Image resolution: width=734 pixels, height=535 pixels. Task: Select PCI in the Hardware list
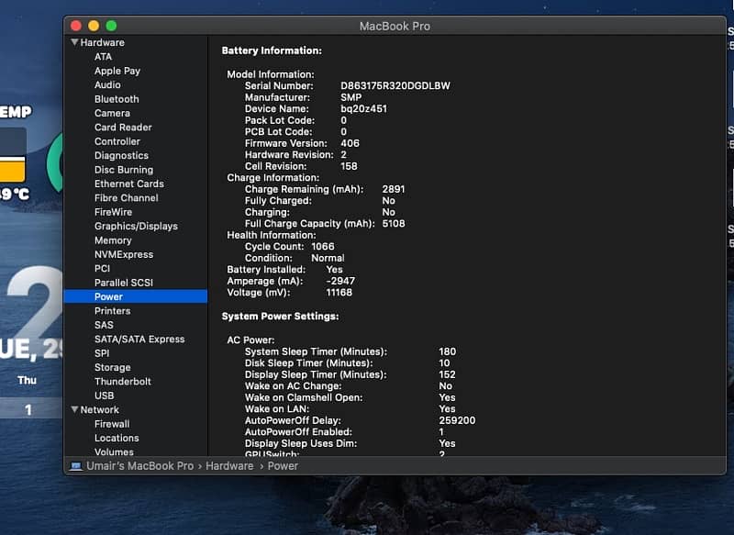click(102, 268)
